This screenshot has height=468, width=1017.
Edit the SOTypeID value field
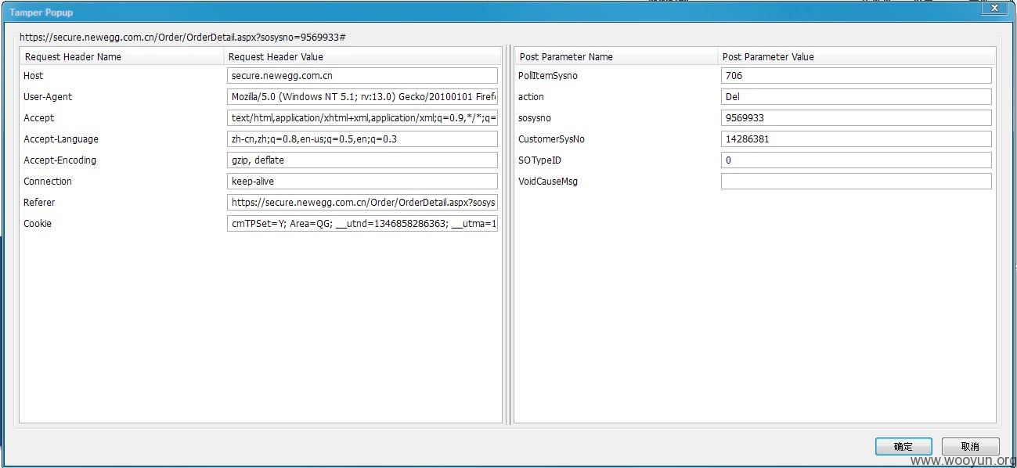point(856,160)
